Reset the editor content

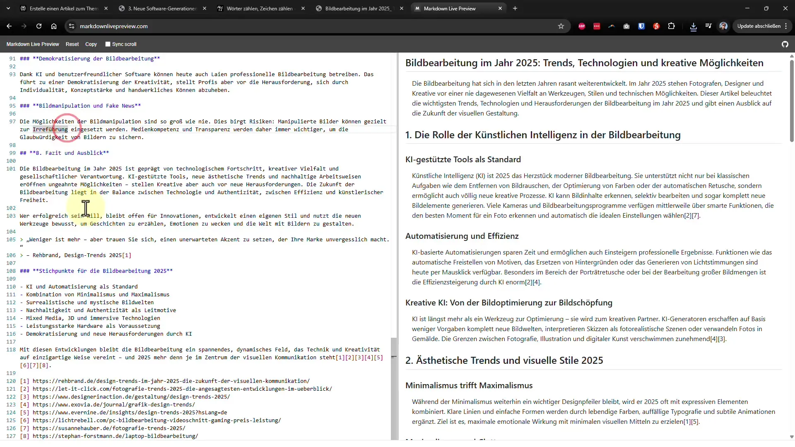click(x=72, y=44)
